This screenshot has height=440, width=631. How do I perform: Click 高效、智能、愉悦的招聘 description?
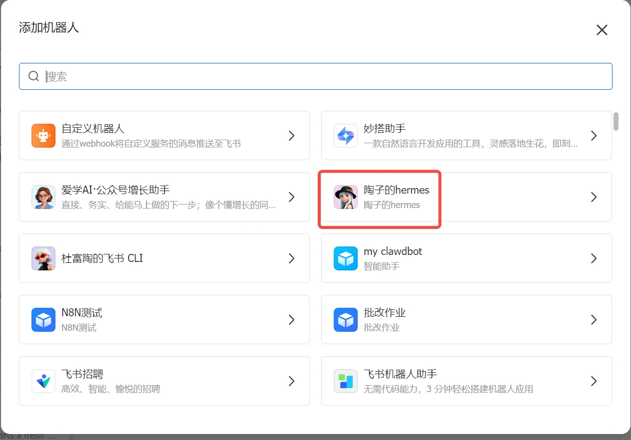pos(111,389)
